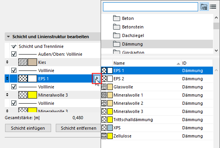The image size is (220, 148).
Task: Select Glaswolle in material list
Action: [157, 87]
